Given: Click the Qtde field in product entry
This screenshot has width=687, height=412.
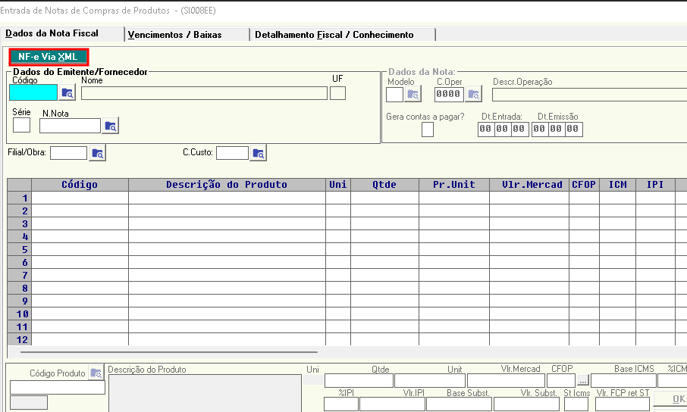Looking at the screenshot, I should pos(359,380).
